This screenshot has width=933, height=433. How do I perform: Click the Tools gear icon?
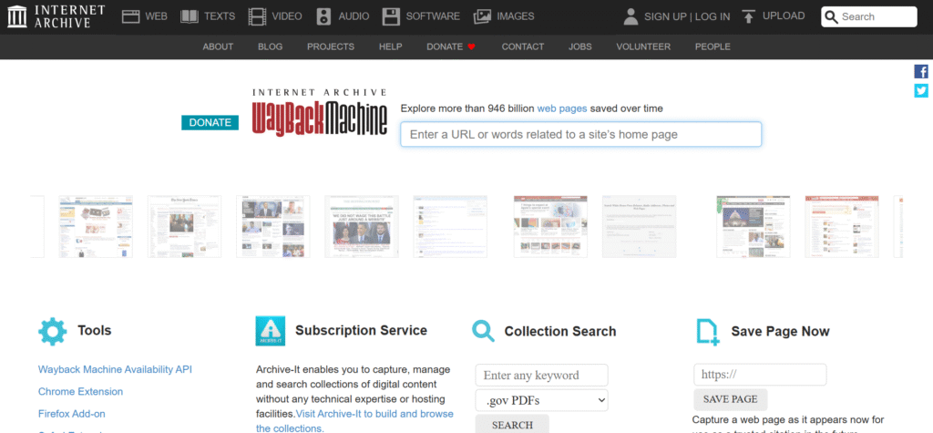click(52, 331)
